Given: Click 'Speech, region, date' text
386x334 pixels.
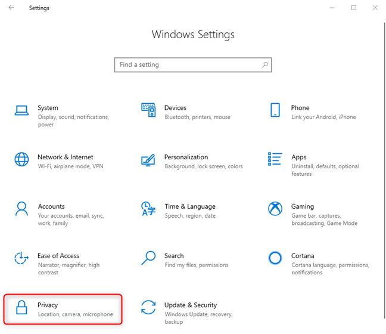Looking at the screenshot, I should point(190,216).
